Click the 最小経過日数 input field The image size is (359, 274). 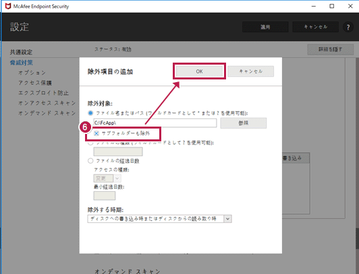105,196
